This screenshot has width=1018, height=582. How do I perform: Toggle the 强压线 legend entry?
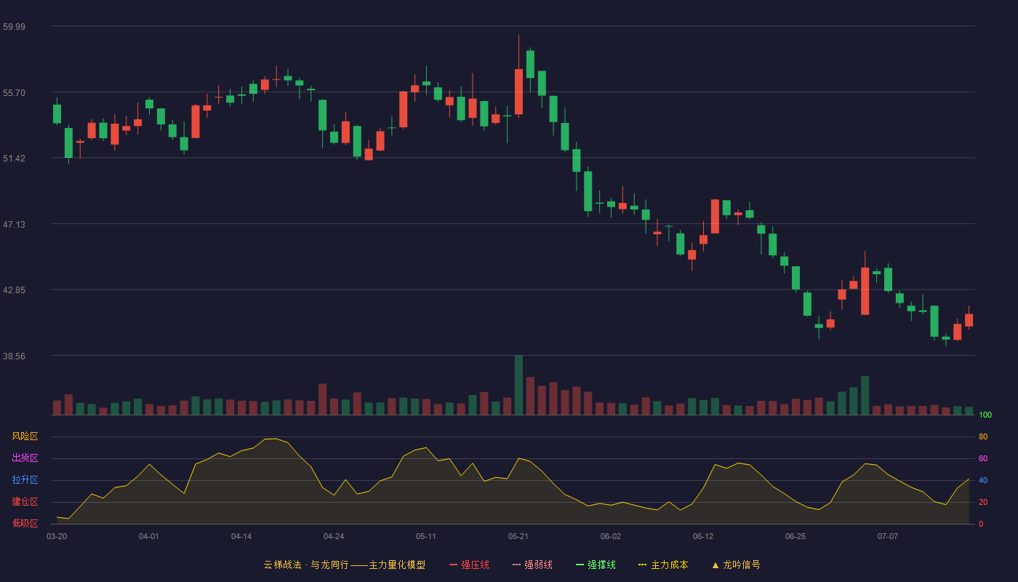pyautogui.click(x=469, y=565)
